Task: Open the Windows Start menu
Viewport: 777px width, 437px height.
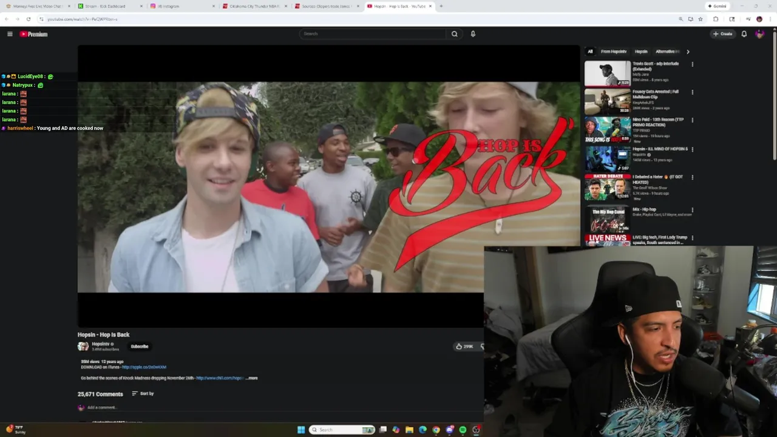Action: (x=301, y=430)
